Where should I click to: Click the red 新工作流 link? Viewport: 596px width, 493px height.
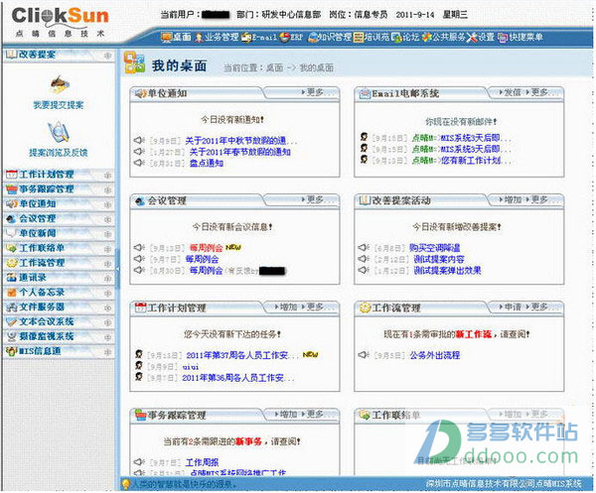pyautogui.click(x=473, y=334)
